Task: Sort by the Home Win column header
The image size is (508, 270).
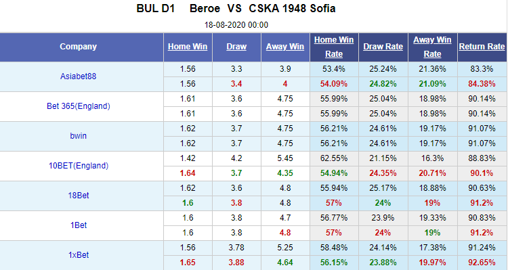Action: click(188, 47)
